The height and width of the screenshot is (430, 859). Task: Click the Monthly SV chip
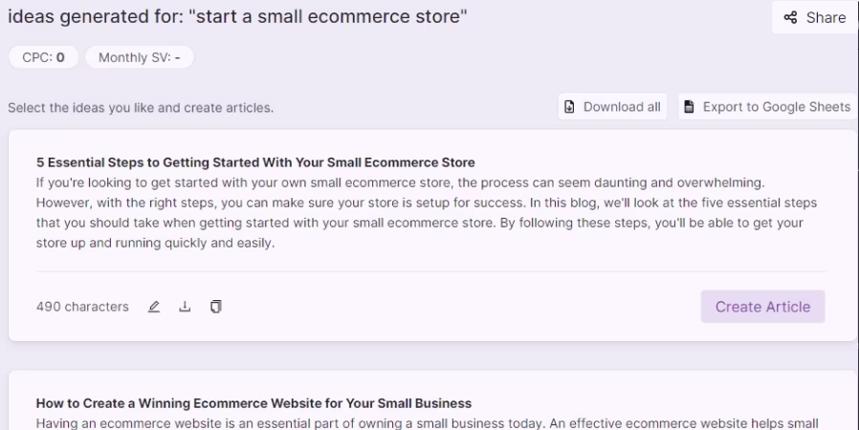pyautogui.click(x=139, y=57)
